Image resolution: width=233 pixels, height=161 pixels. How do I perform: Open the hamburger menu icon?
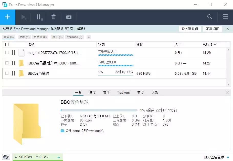[x=225, y=17]
